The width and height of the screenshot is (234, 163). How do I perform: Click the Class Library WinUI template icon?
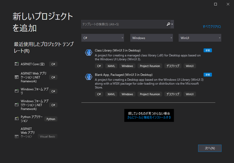(x=88, y=52)
